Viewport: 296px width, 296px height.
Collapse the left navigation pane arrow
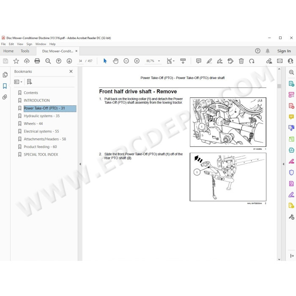(80, 164)
